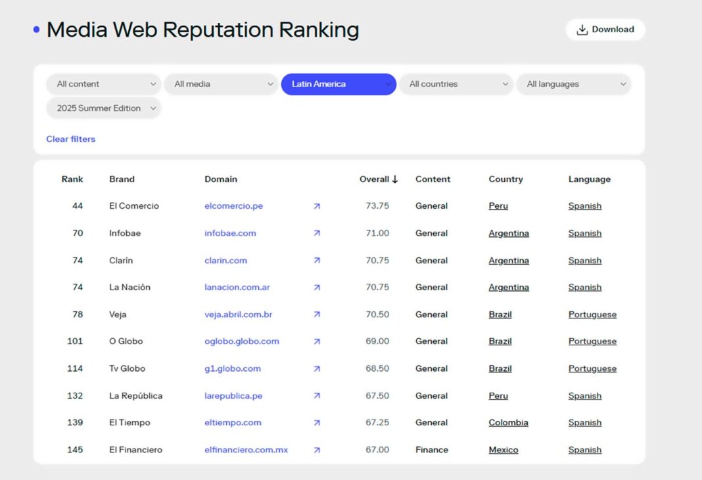Click the arrow icon beside veja.abril.com.br

click(x=317, y=315)
